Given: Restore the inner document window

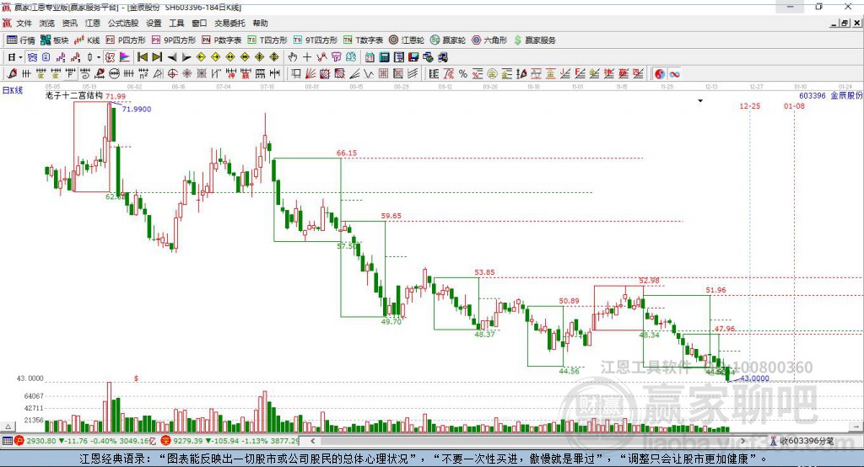Looking at the screenshot, I should 844,23.
